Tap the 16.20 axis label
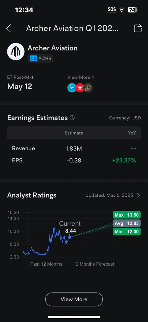148x322 pixels. [x=13, y=213]
